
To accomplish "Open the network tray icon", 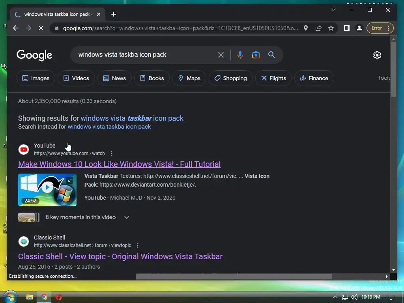I will (x=345, y=297).
